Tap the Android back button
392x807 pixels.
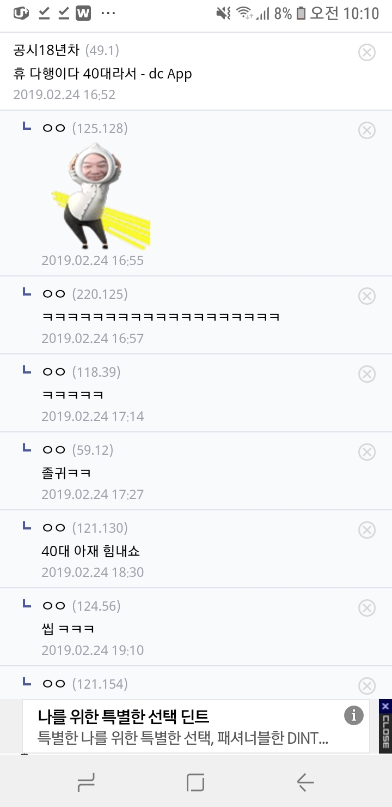point(305,782)
